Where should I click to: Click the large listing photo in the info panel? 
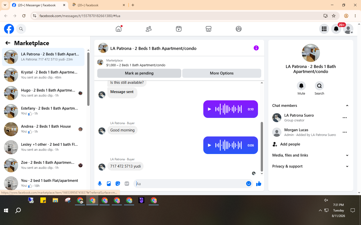click(x=311, y=53)
